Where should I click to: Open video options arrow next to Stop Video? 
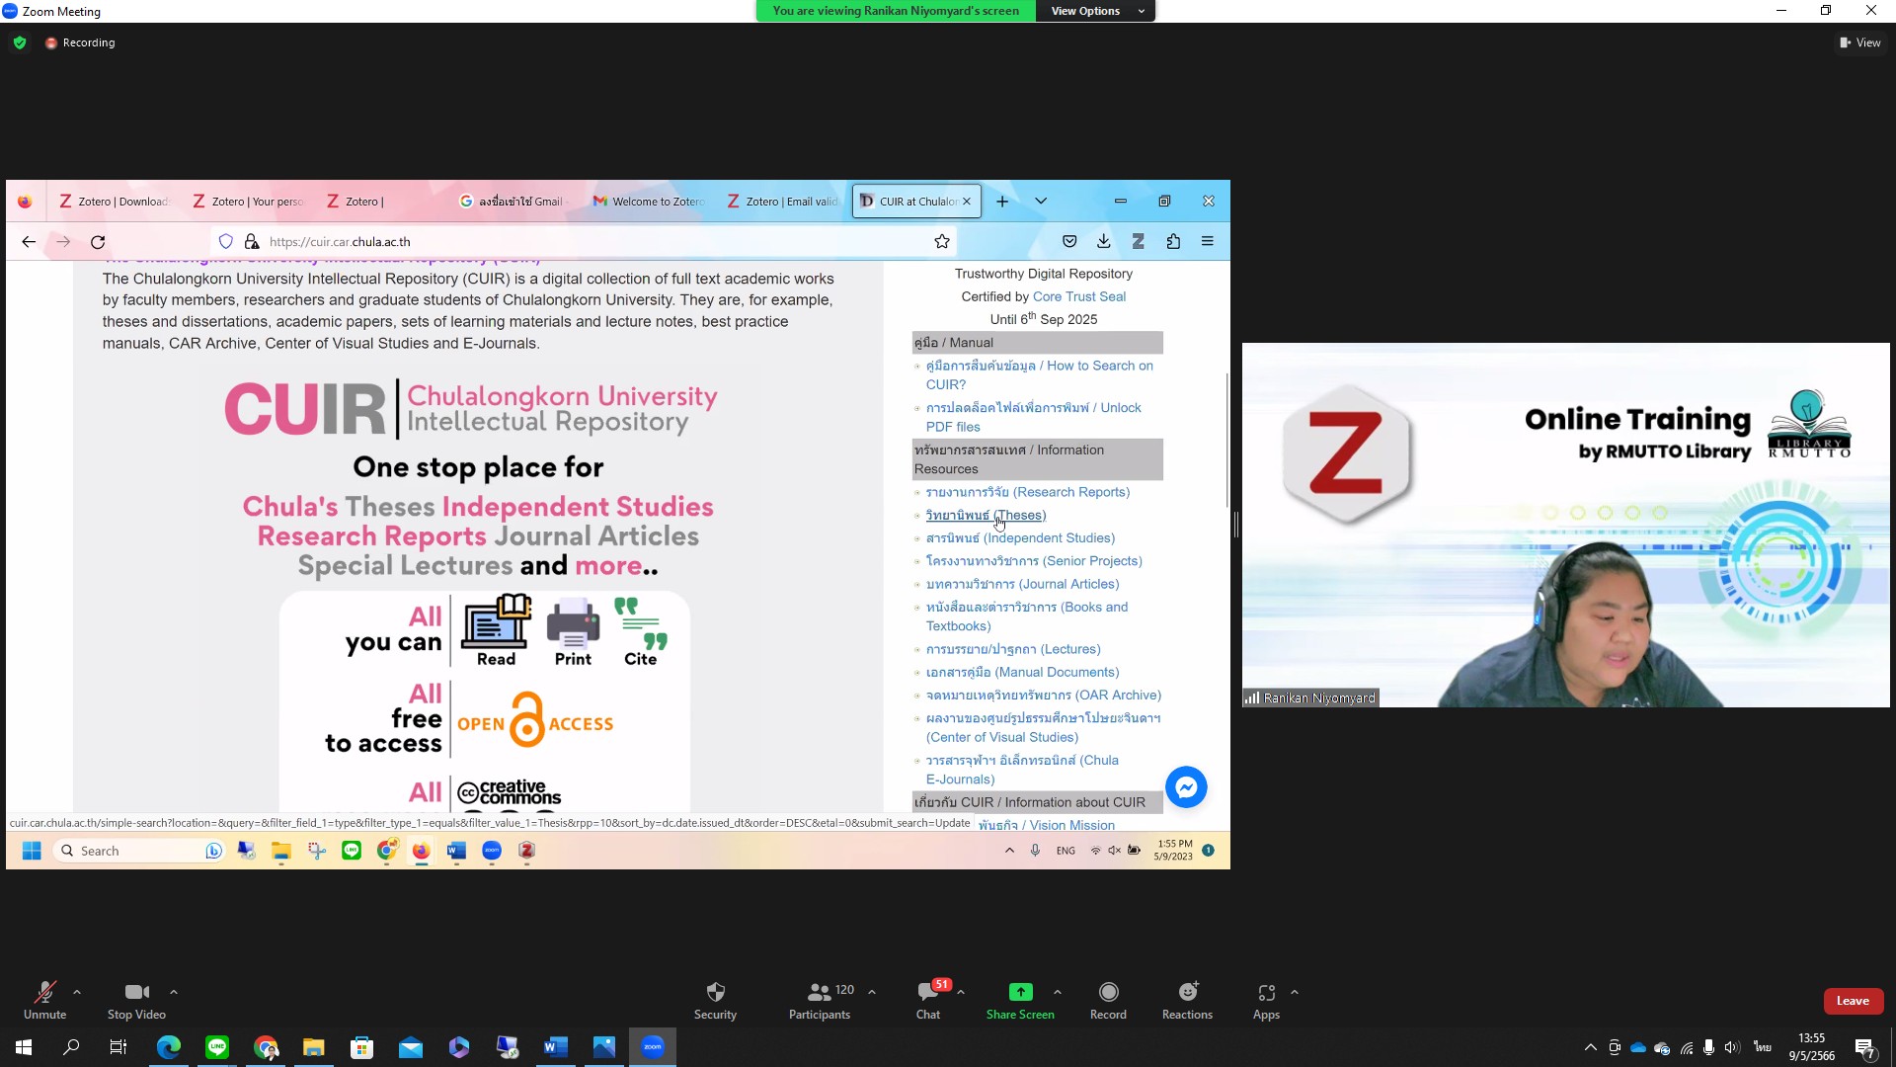(x=174, y=992)
